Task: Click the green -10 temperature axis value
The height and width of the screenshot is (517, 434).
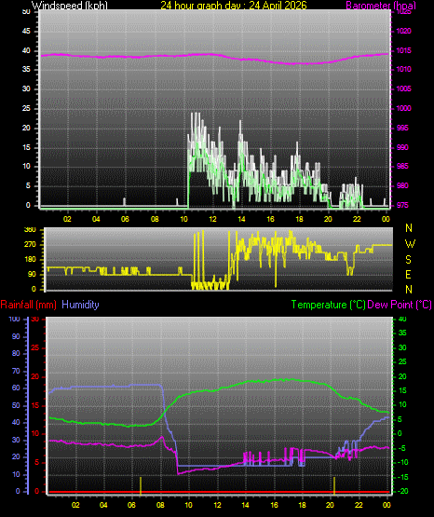Action: (402, 462)
